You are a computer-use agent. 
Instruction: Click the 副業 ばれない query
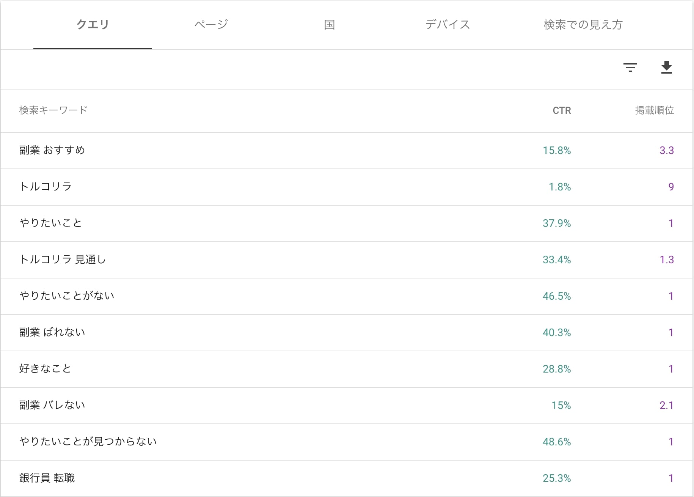click(52, 332)
